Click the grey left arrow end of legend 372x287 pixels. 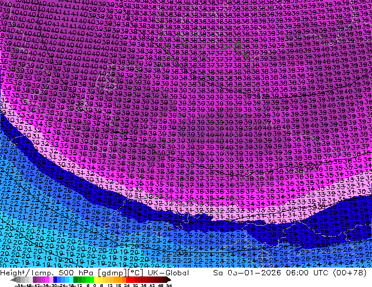coord(13,279)
